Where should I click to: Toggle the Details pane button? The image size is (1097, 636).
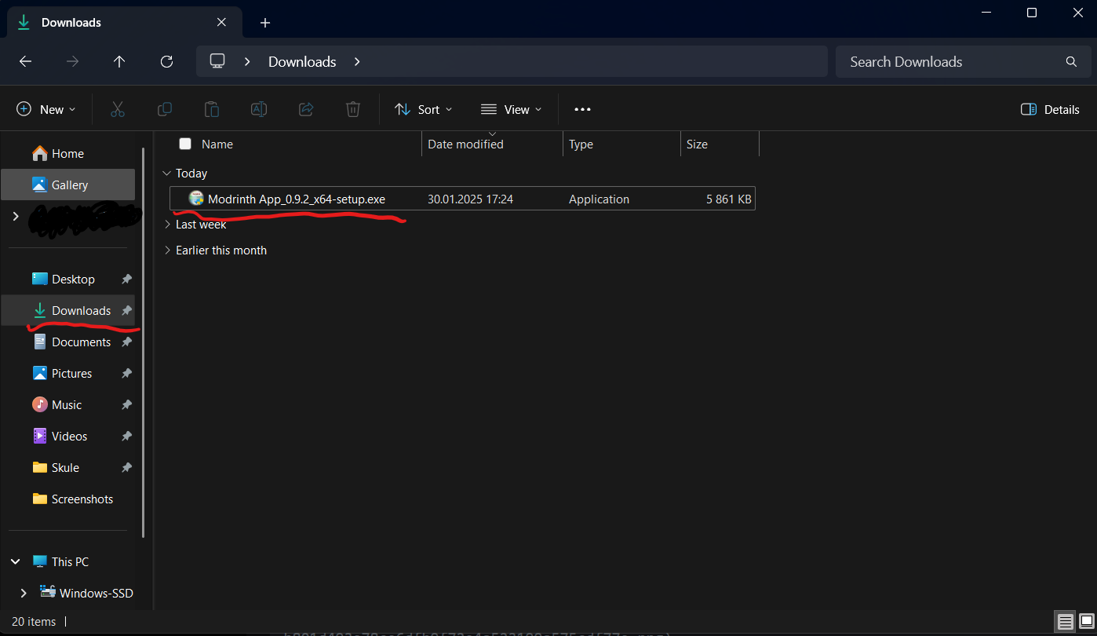tap(1050, 109)
